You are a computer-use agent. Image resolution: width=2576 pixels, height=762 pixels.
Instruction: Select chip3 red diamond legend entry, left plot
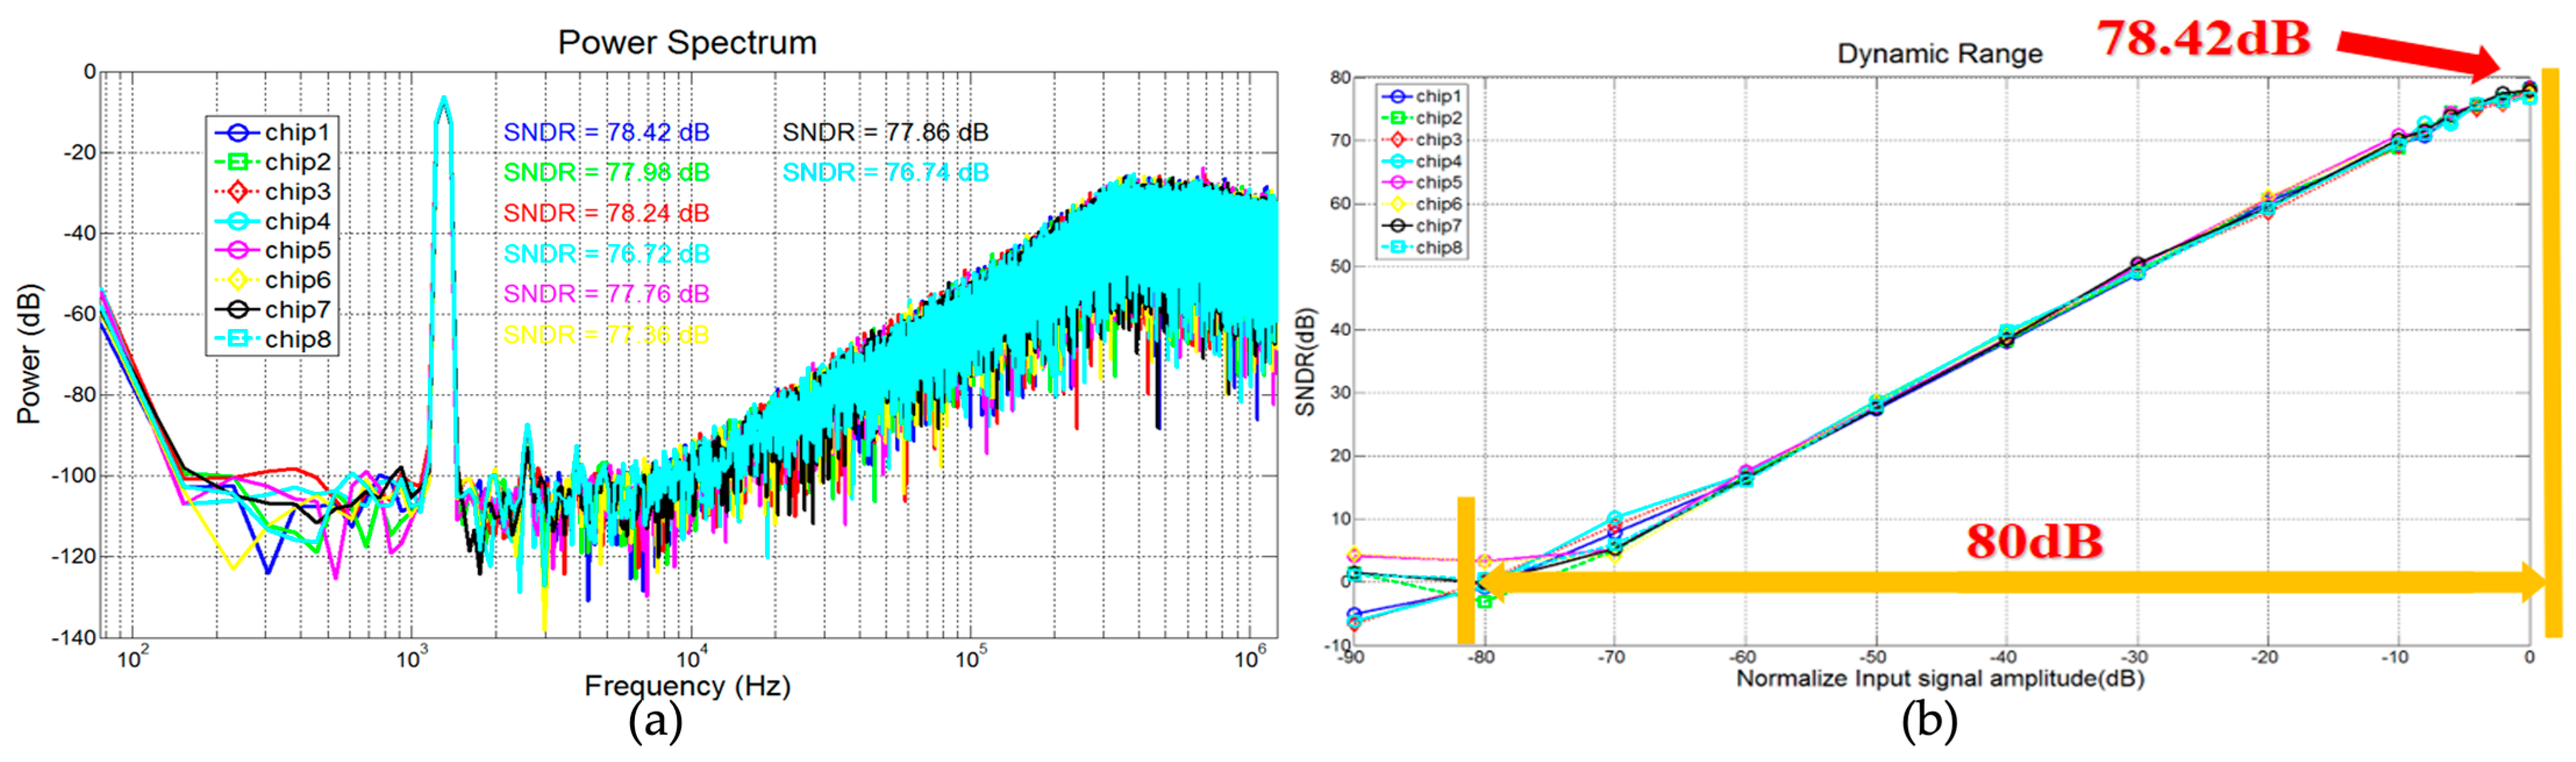(238, 191)
